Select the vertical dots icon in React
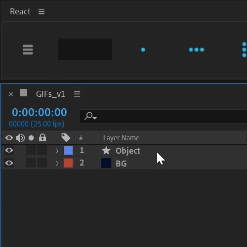The width and height of the screenshot is (247, 247). [244, 49]
